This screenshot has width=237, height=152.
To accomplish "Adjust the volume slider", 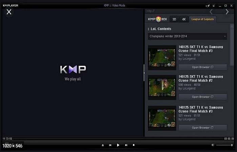I will tap(224, 145).
